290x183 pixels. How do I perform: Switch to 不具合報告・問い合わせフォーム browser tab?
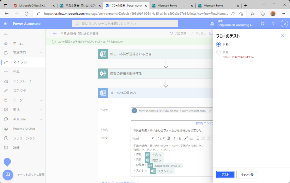(81, 6)
